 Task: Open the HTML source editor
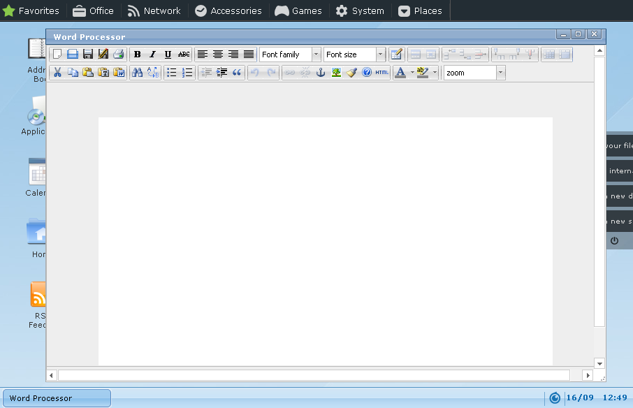pos(382,73)
